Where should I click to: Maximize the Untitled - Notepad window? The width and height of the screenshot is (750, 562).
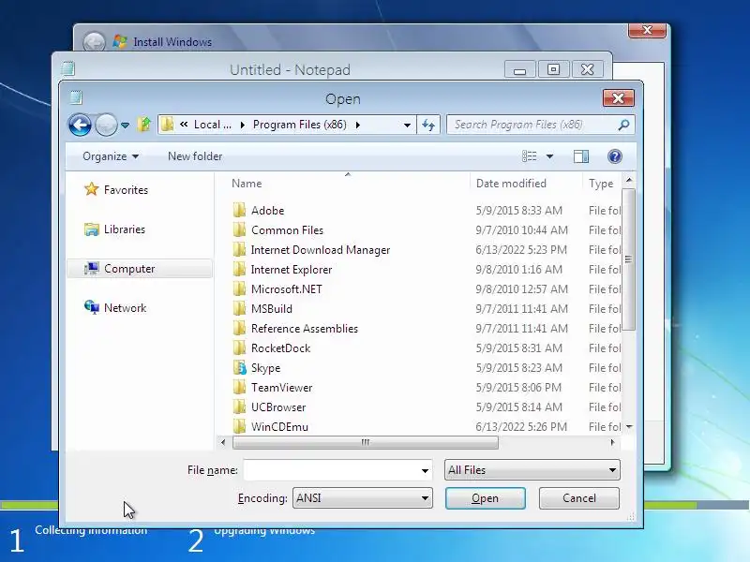pyautogui.click(x=553, y=69)
